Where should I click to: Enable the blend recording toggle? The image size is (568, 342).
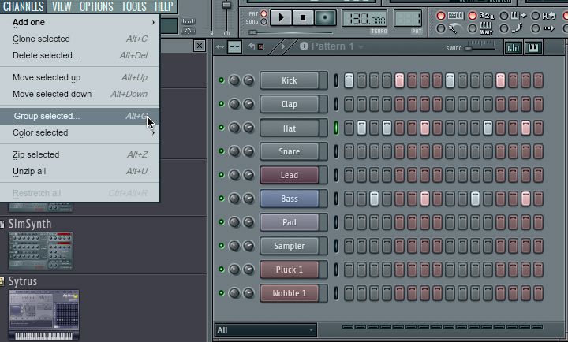click(504, 16)
